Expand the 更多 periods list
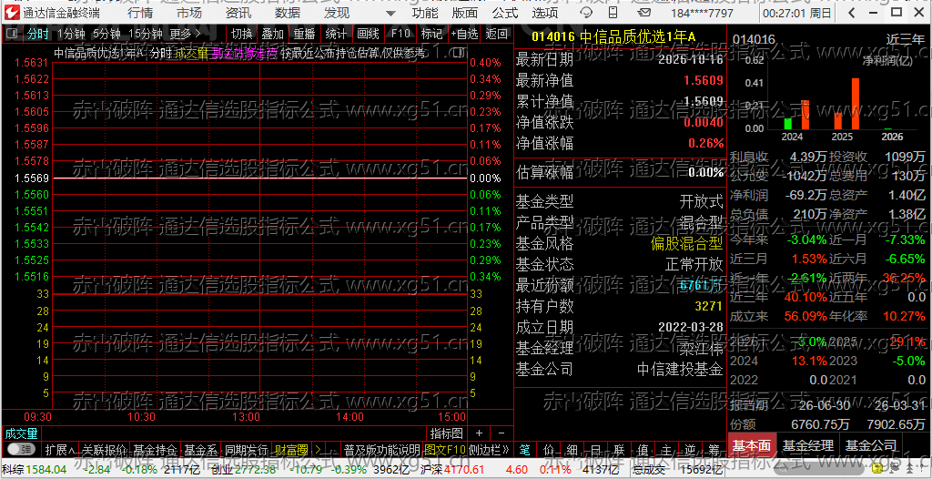This screenshot has width=932, height=479. [x=186, y=34]
